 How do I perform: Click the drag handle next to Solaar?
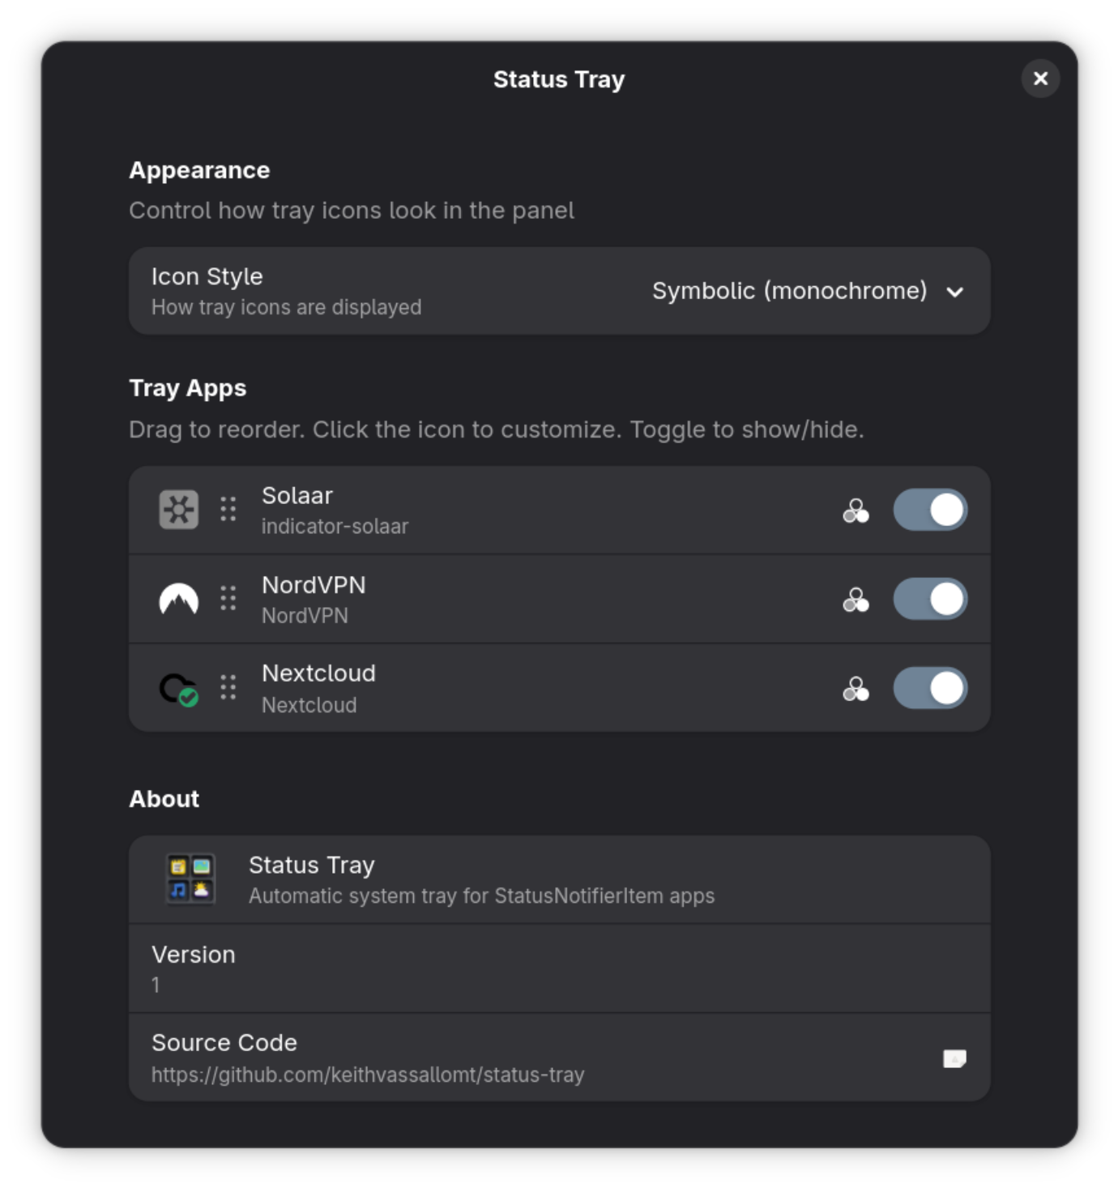228,509
